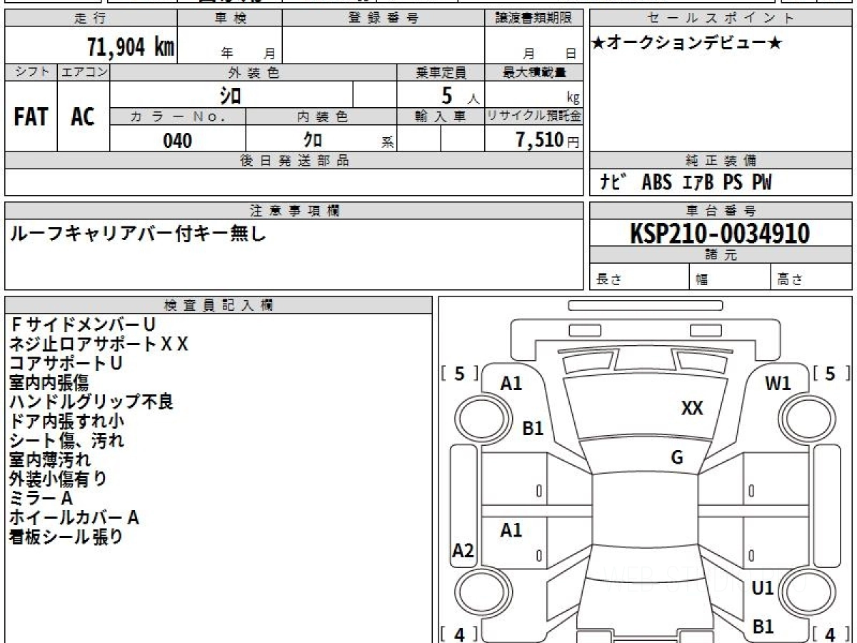Viewport: 857px width, 643px height.
Task: Click the note ネジ止ロアサポートXX
Action: [99, 344]
